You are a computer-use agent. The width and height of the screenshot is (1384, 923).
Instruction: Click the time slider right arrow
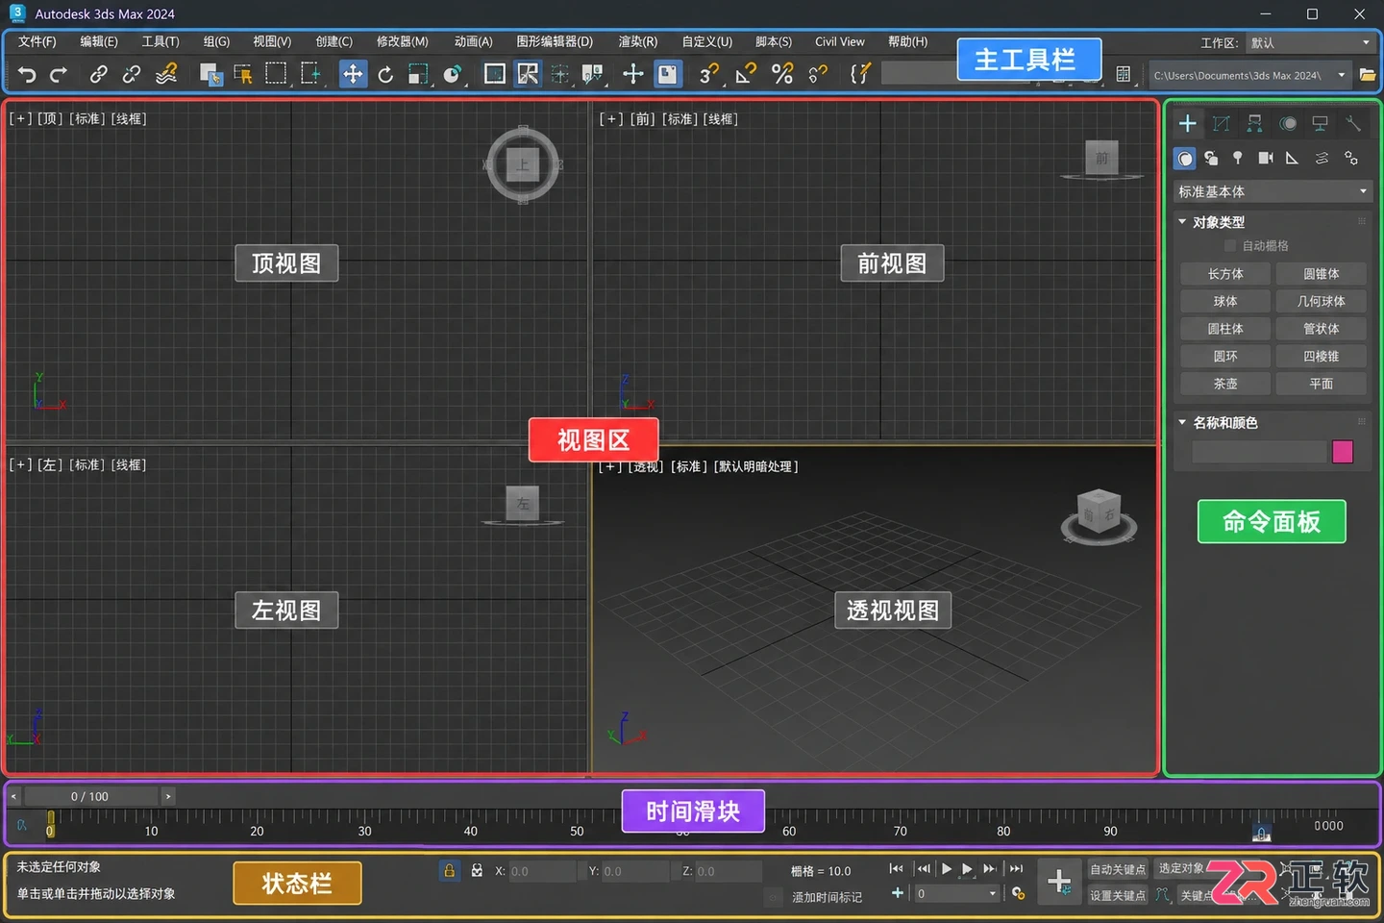(168, 796)
